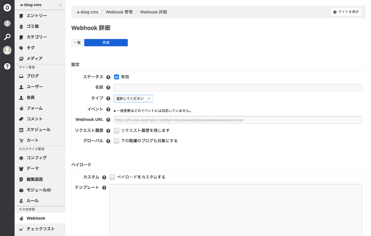Click the サイトを表示 button
Screen dimensions: 371x236
(x=346, y=12)
